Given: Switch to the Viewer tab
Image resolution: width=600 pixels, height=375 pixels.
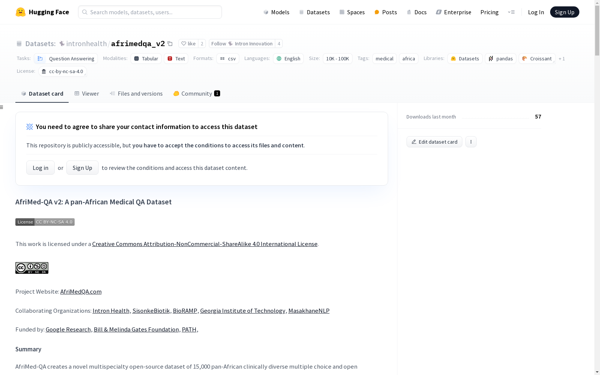Looking at the screenshot, I should 87,94.
